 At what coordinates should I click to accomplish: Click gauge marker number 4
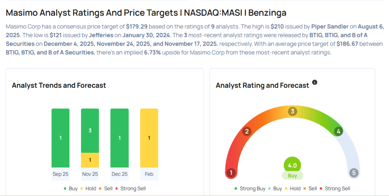[x=338, y=131]
